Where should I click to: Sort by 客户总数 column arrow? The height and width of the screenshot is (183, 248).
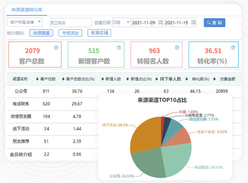point(37,79)
